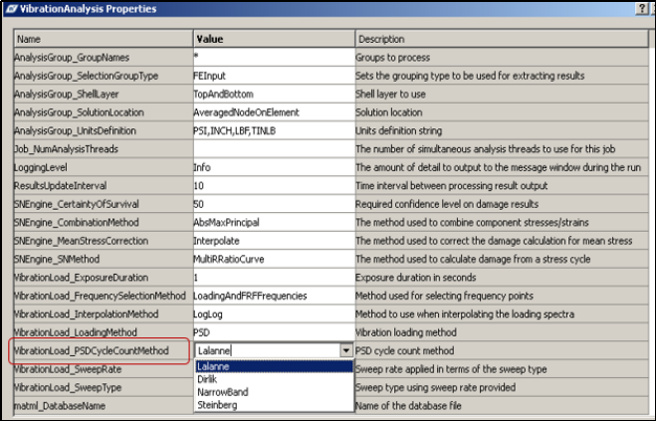The width and height of the screenshot is (656, 421).
Task: Pick NarrowBand from the dropdown list
Action: coord(219,392)
